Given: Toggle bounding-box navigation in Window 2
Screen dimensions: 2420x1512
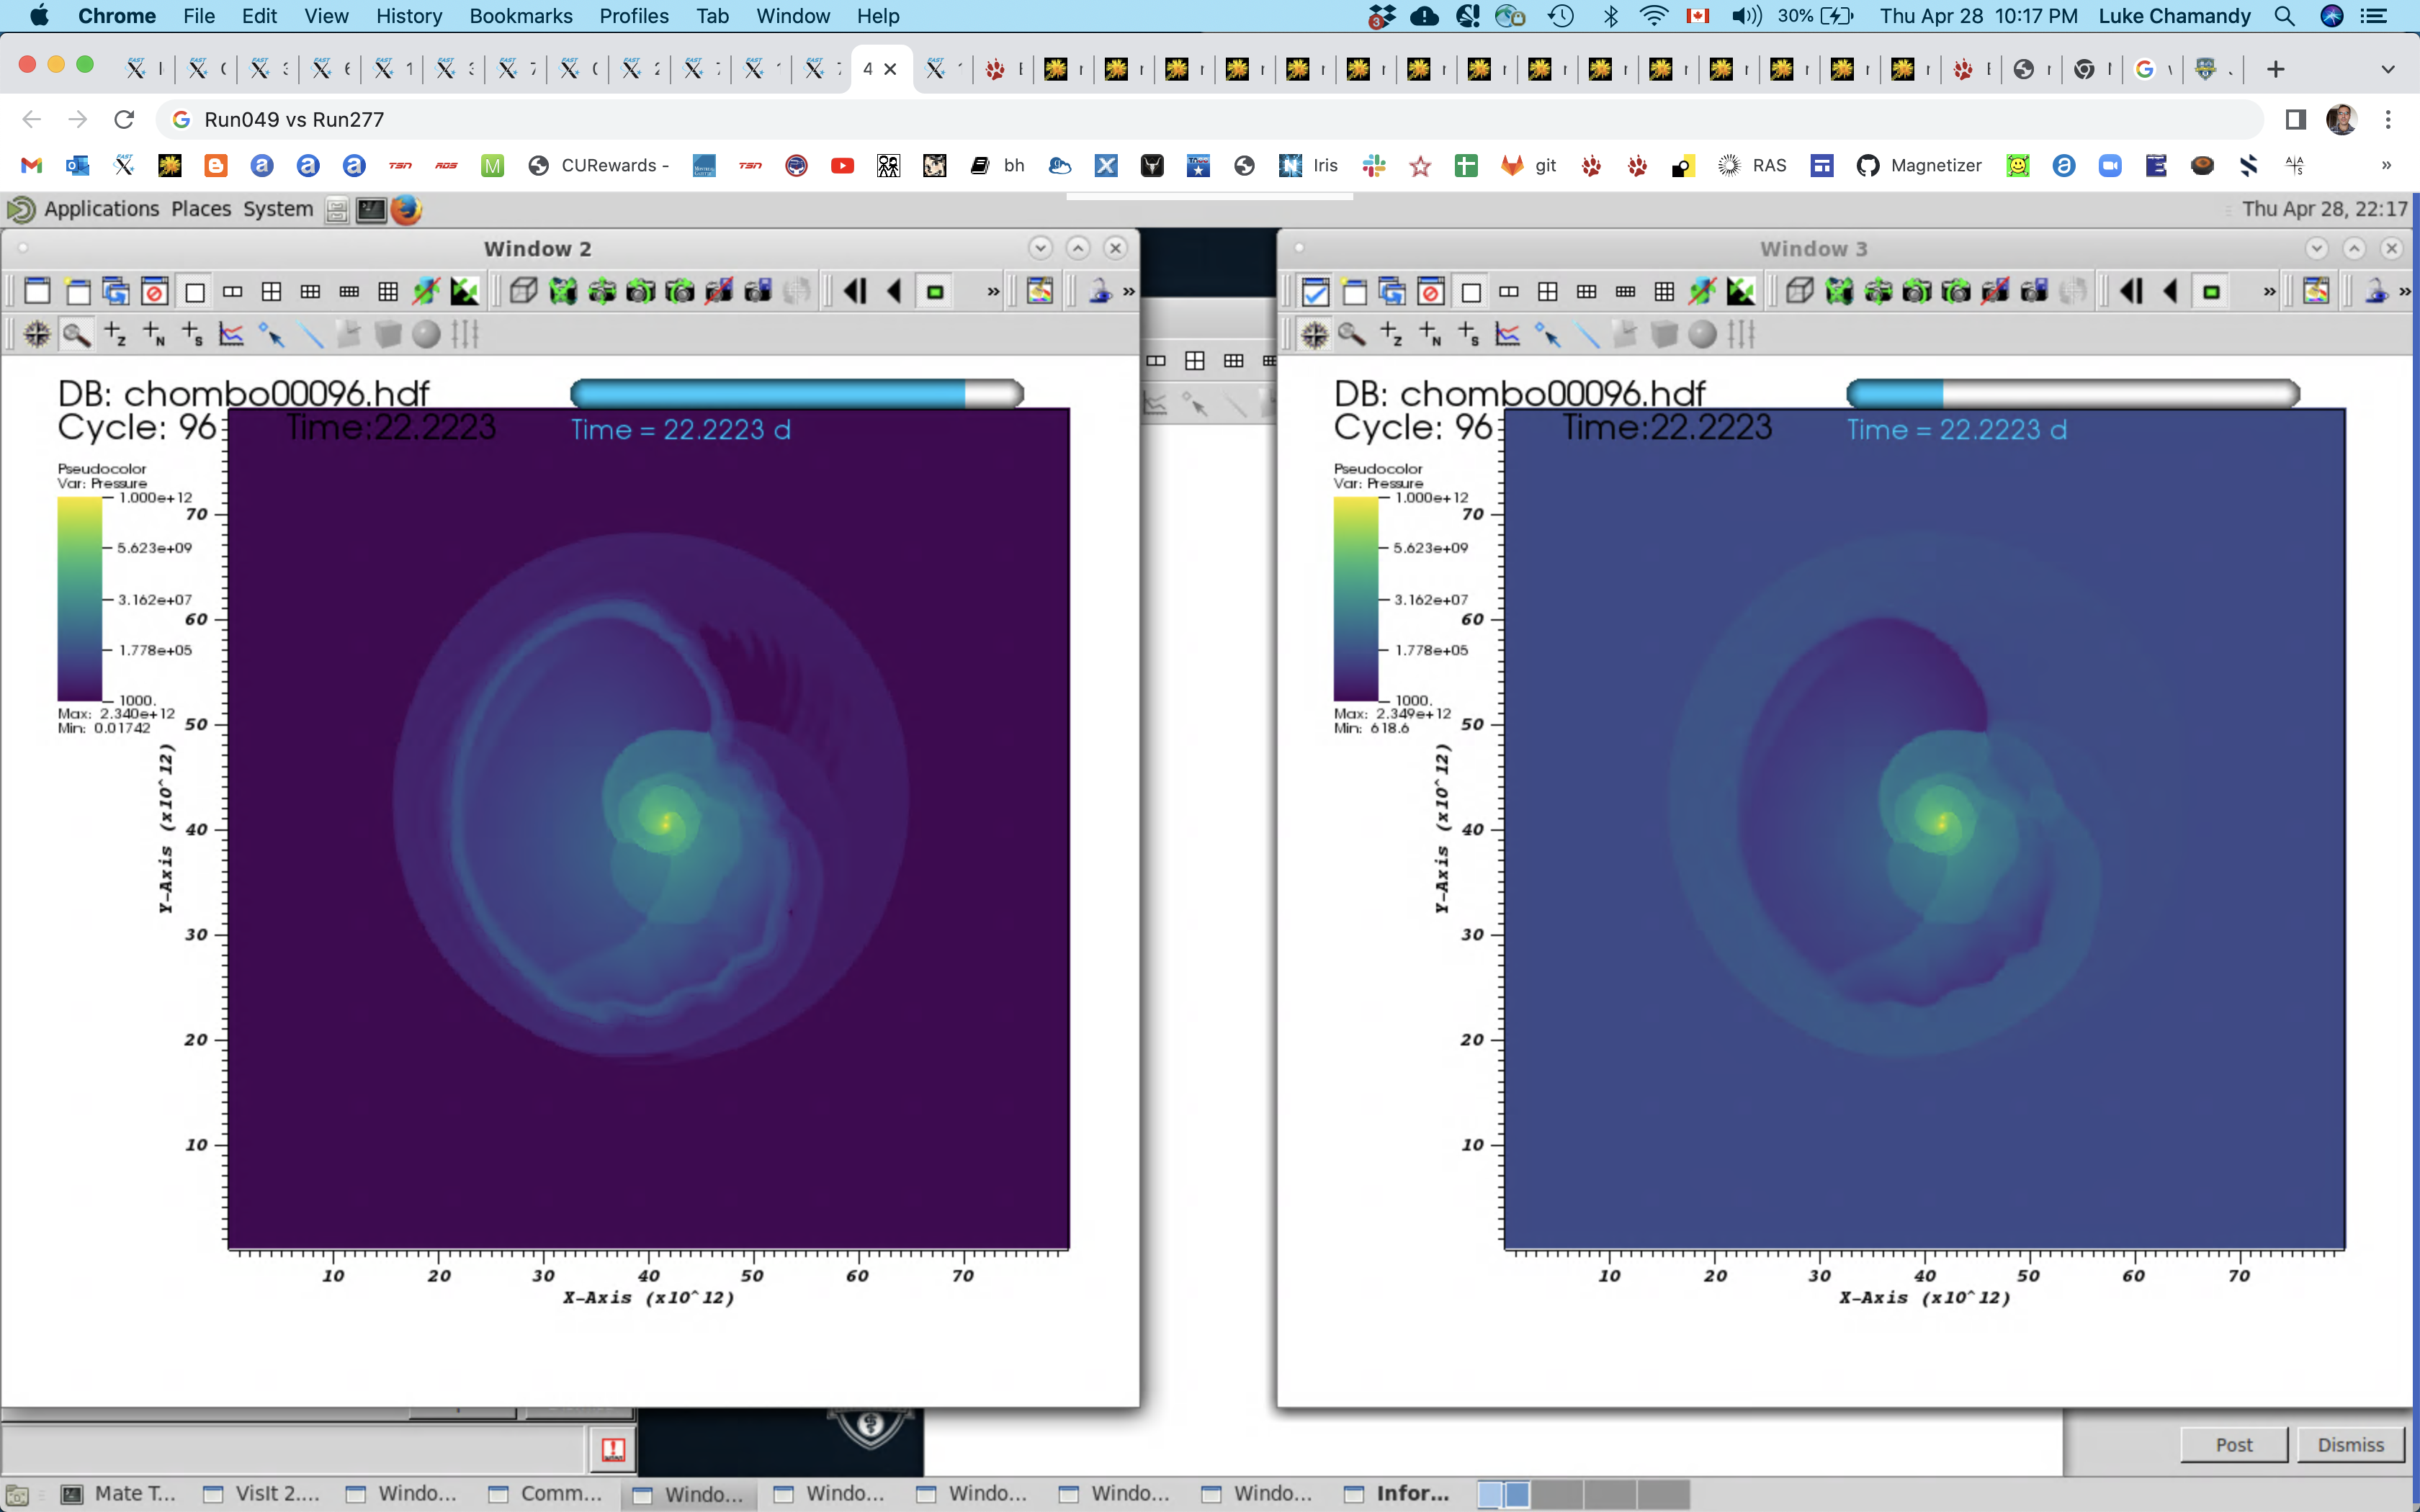Looking at the screenshot, I should [523, 292].
